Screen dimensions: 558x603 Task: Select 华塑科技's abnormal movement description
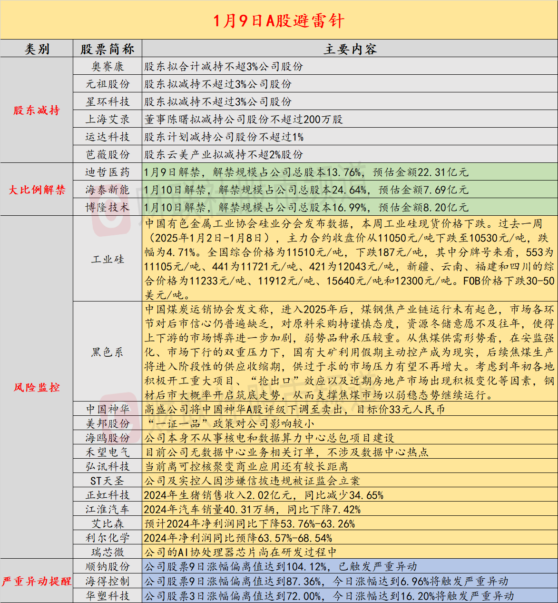(329, 596)
